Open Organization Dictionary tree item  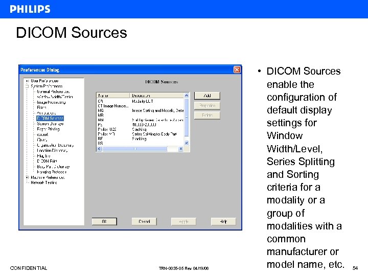pos(55,145)
